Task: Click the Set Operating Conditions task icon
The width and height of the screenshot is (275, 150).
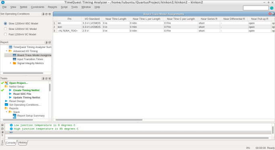Action: coord(6,105)
